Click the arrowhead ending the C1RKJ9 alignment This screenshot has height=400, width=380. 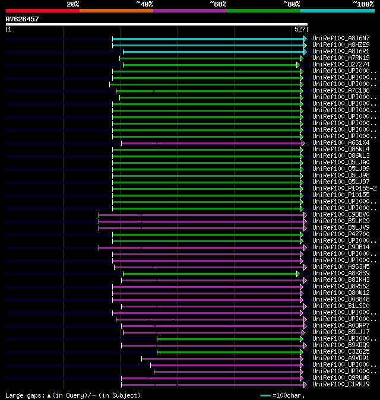click(305, 385)
